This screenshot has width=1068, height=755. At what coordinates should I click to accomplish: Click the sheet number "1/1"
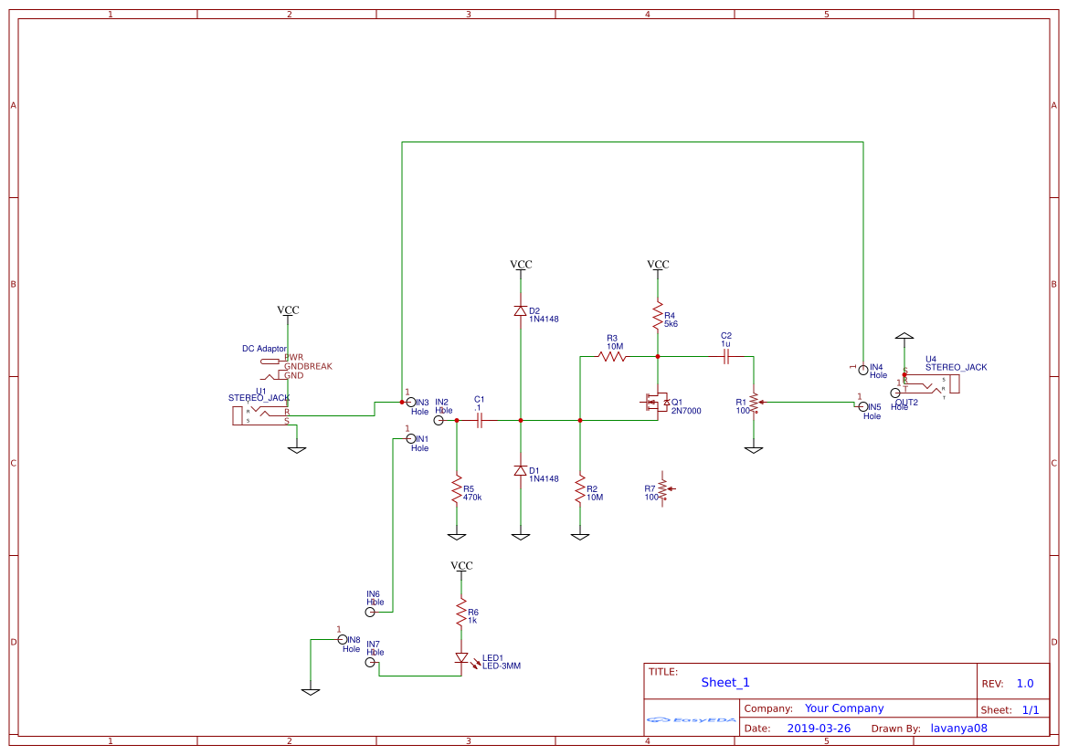click(1031, 710)
